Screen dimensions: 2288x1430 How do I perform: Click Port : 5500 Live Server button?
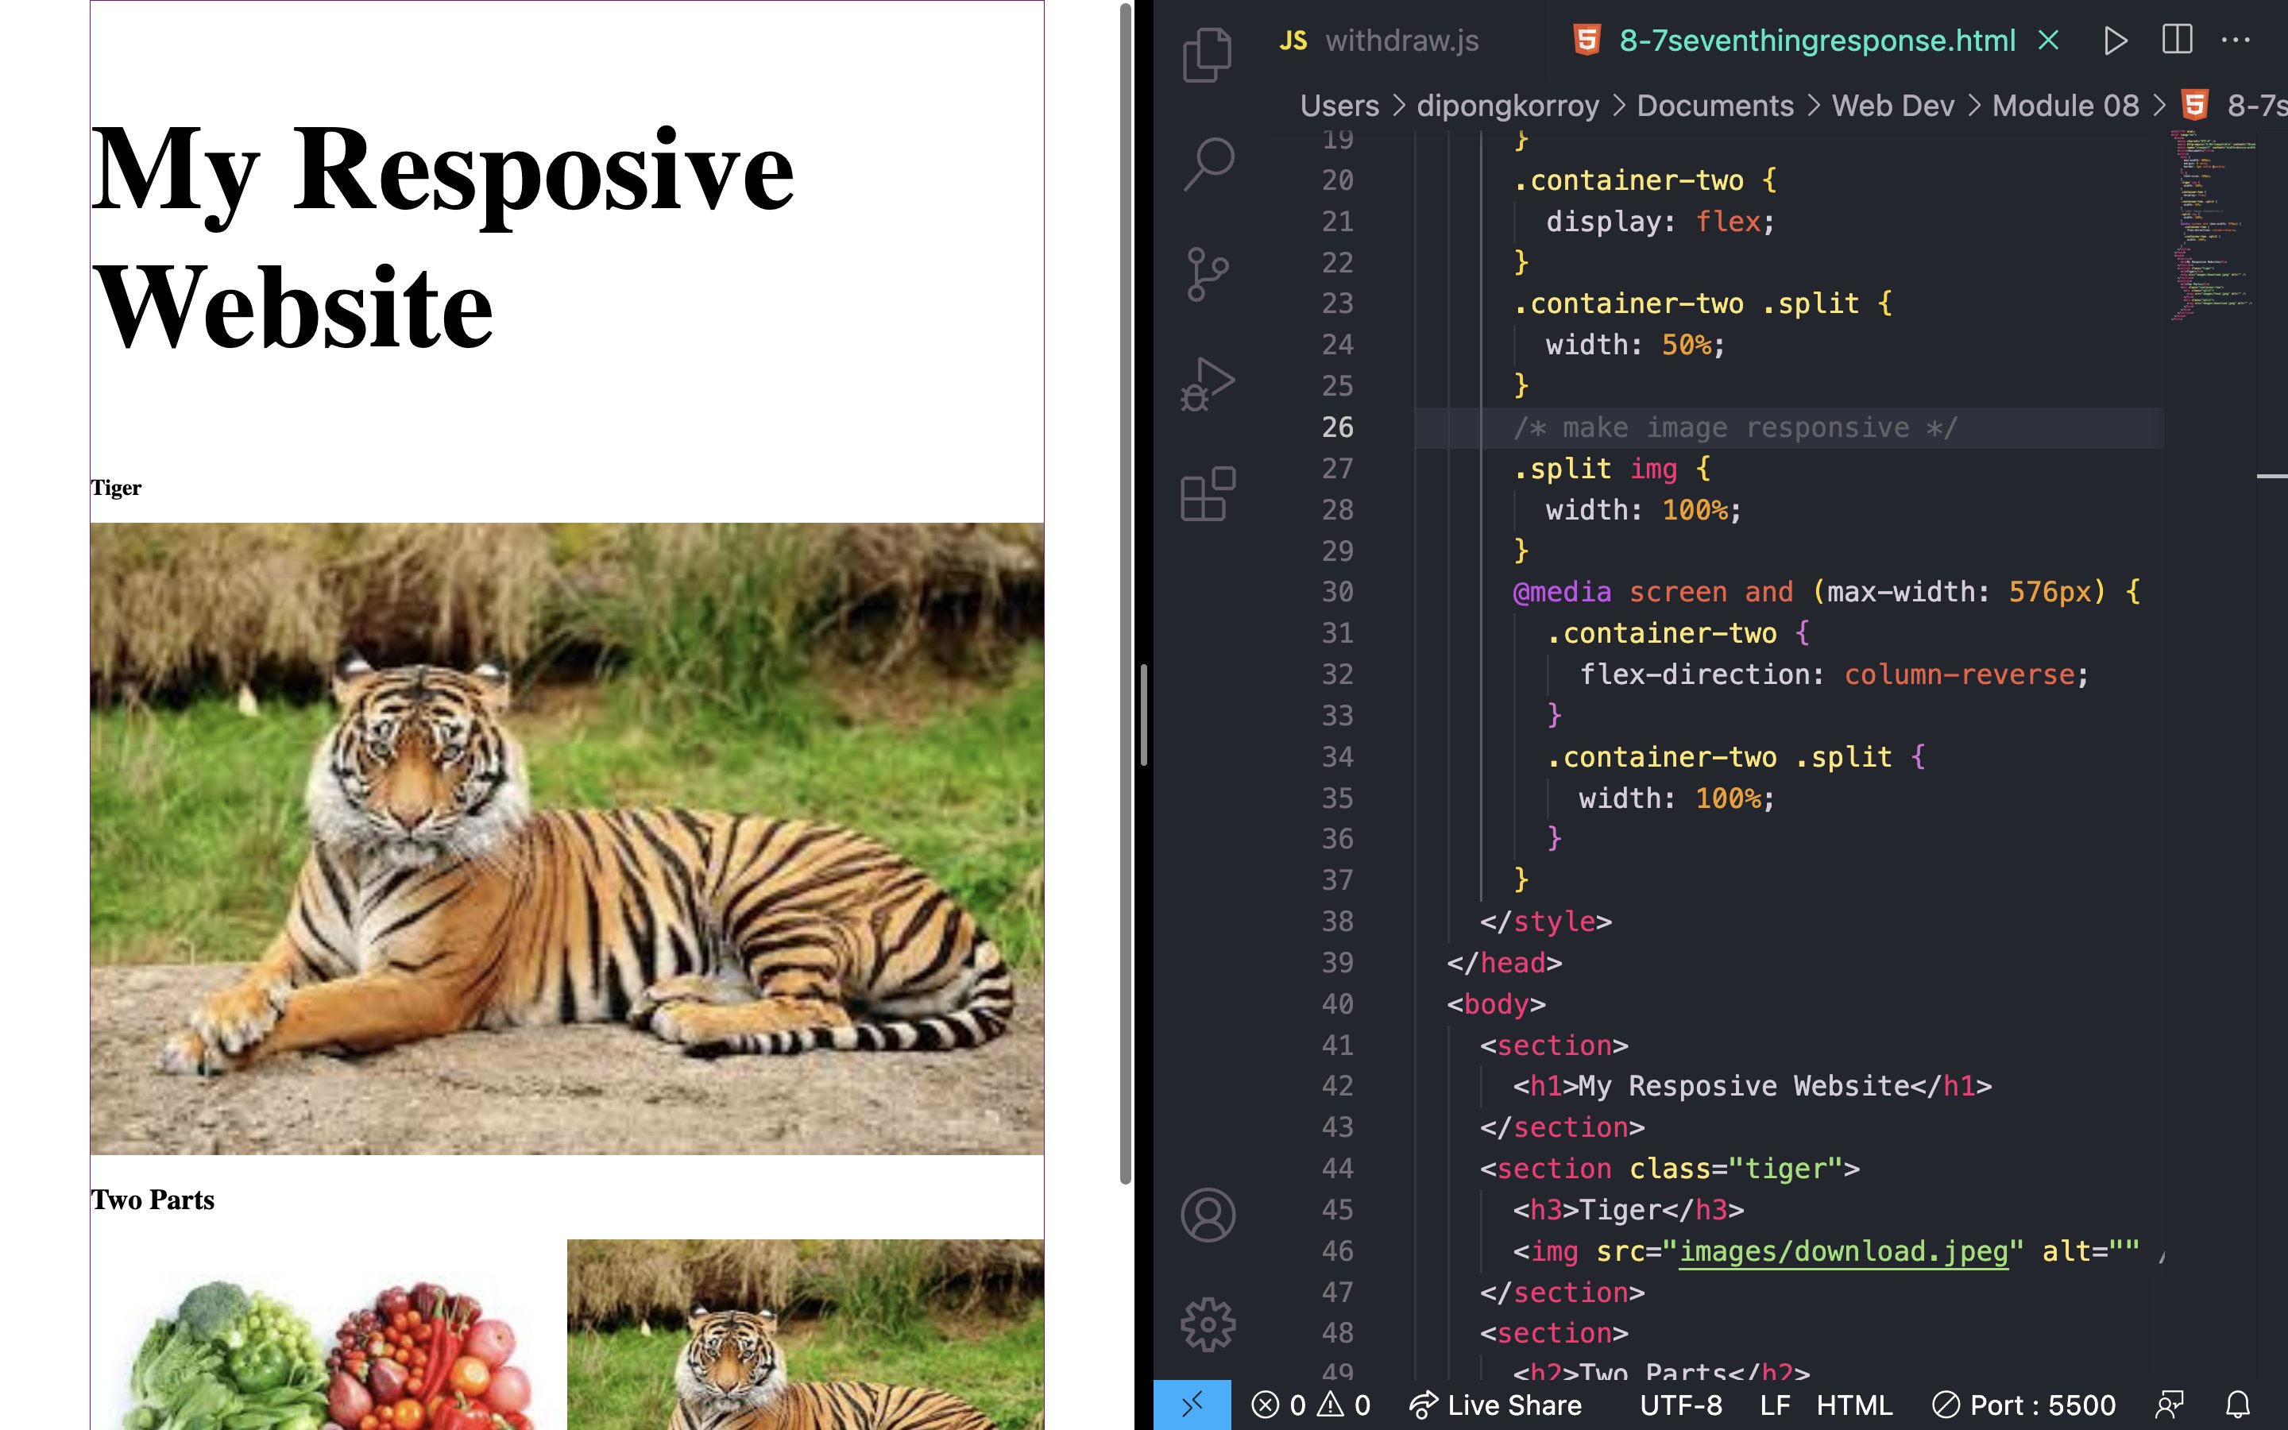click(x=2023, y=1405)
